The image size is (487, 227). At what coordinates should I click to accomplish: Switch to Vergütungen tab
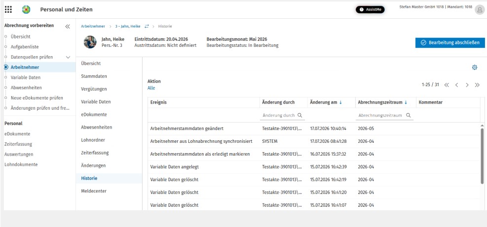click(94, 89)
